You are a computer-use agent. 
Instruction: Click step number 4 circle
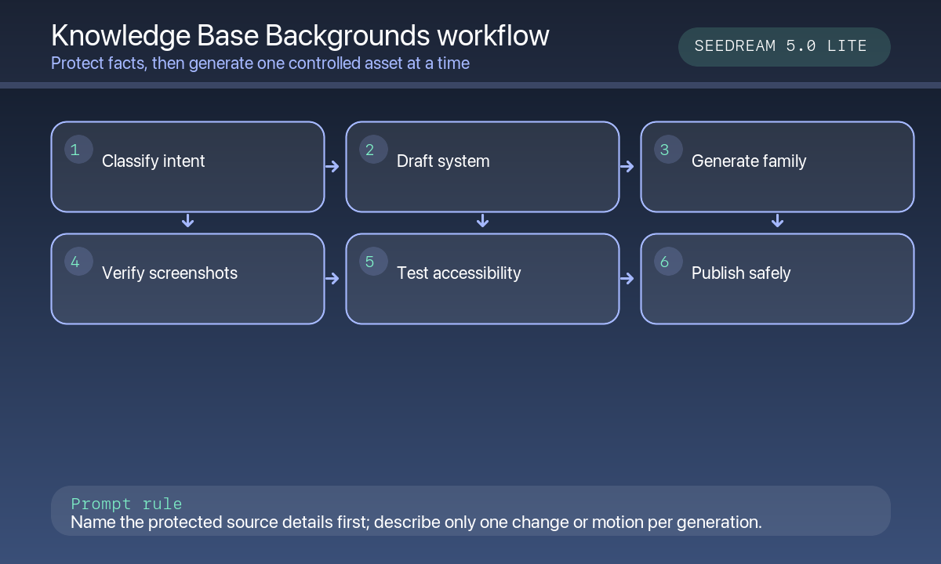(78, 262)
